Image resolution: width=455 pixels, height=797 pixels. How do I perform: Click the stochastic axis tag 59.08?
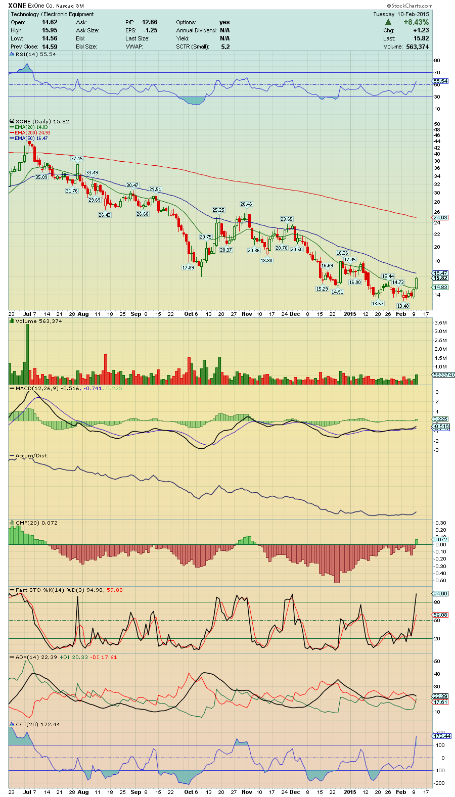click(440, 615)
